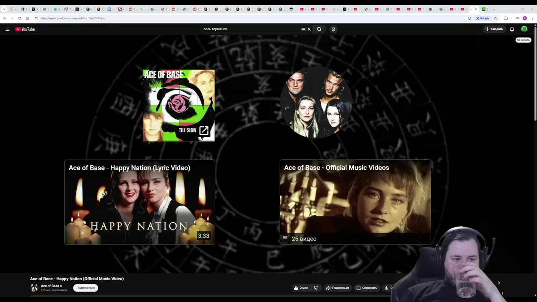The image size is (537, 302).
Task: Clear the search query with the X
Action: tap(309, 29)
